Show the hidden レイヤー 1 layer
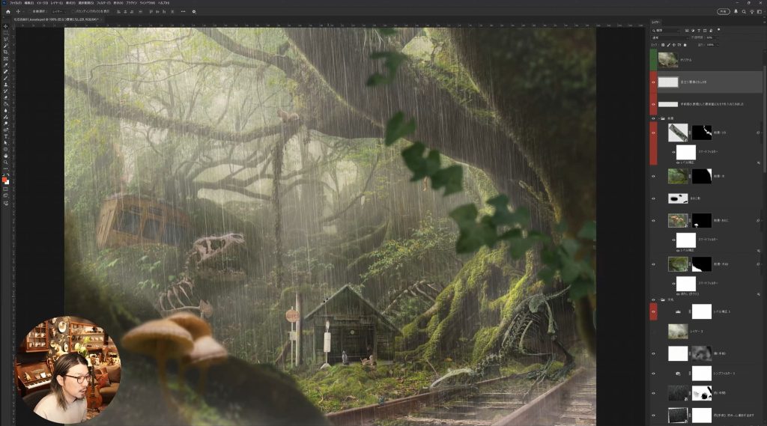The width and height of the screenshot is (767, 426). click(653, 332)
